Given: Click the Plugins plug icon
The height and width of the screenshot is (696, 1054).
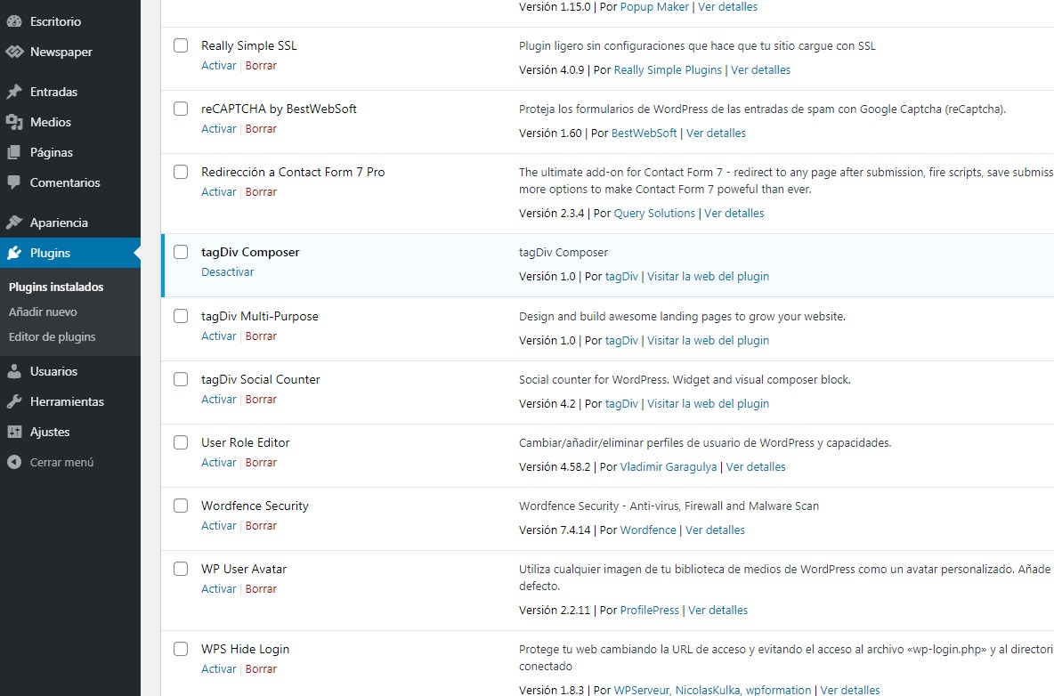Looking at the screenshot, I should pos(14,254).
